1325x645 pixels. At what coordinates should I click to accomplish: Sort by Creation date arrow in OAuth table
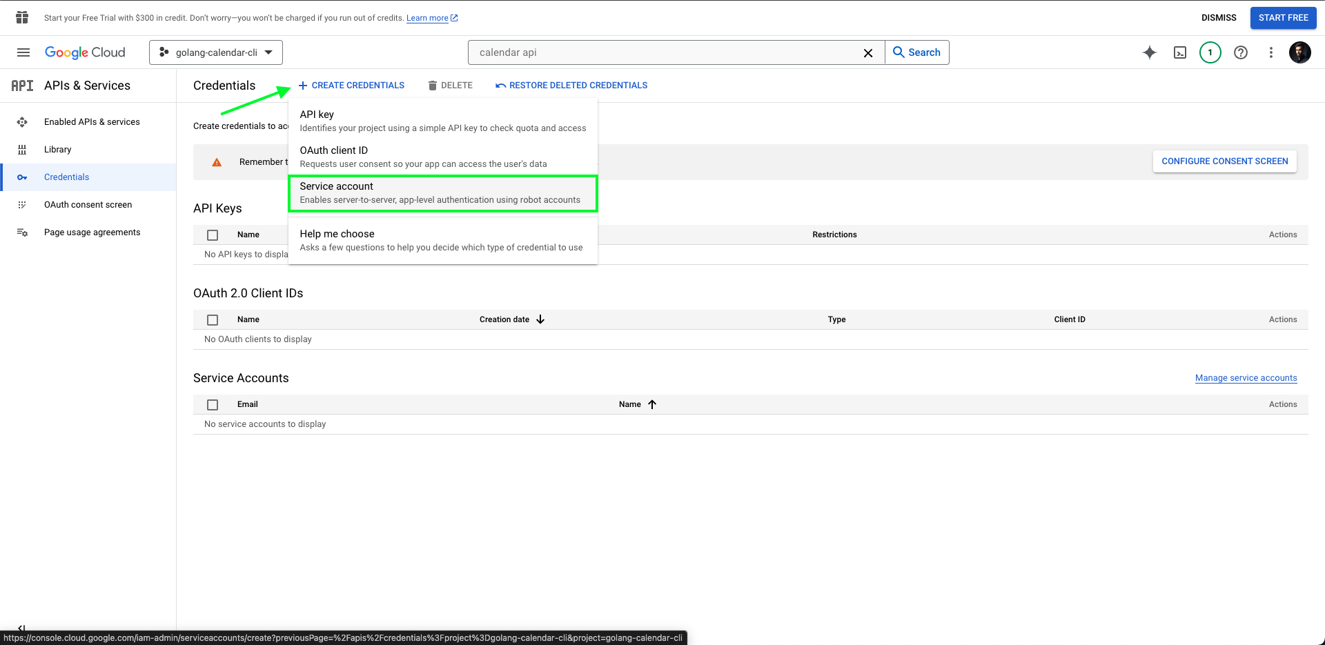click(x=540, y=319)
